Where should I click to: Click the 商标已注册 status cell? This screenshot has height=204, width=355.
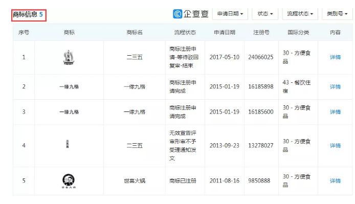pyautogui.click(x=183, y=180)
